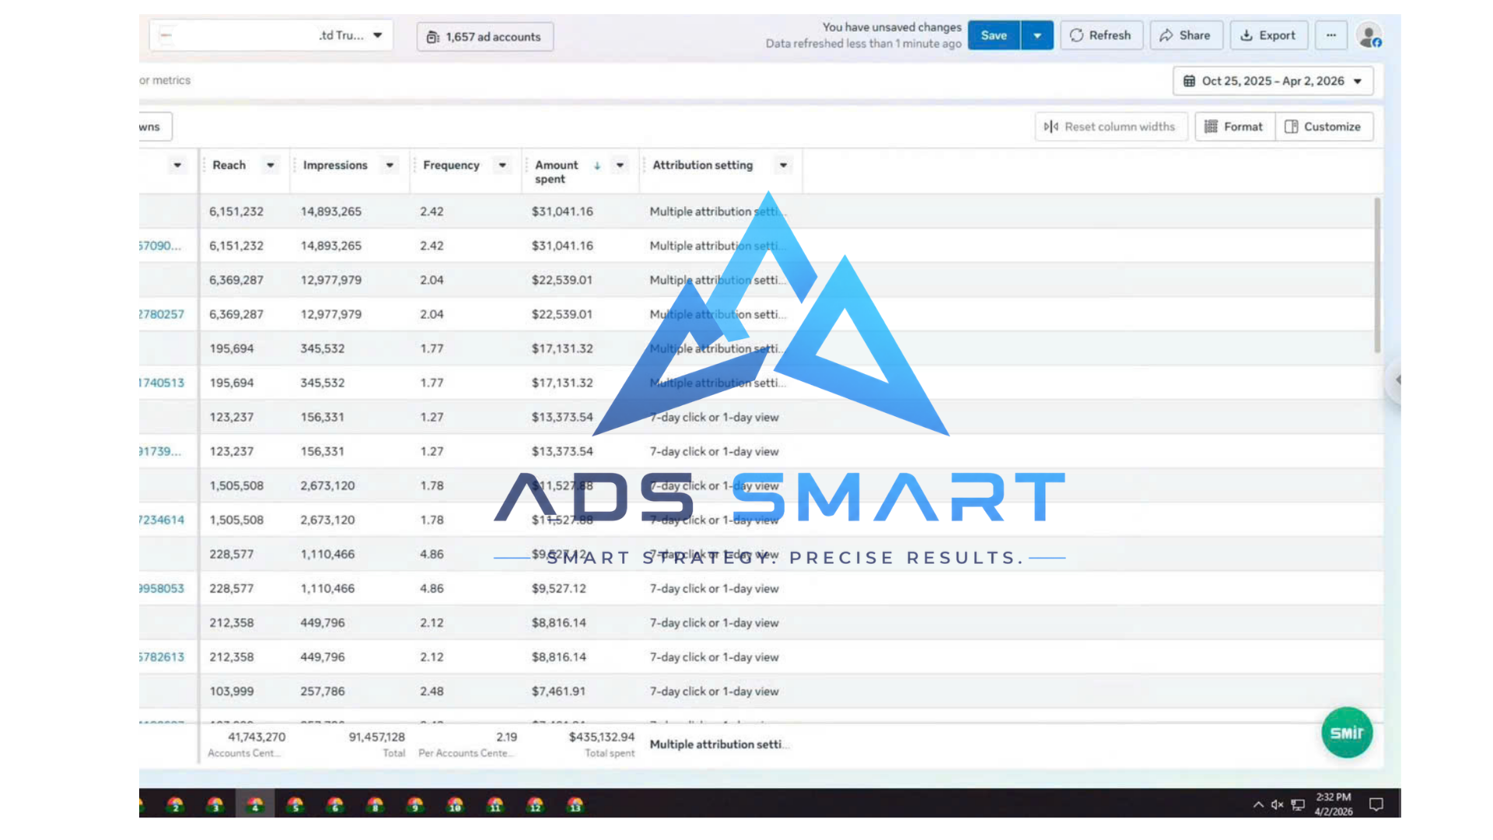1493x840 pixels.
Task: Click the Export button
Action: click(1268, 36)
